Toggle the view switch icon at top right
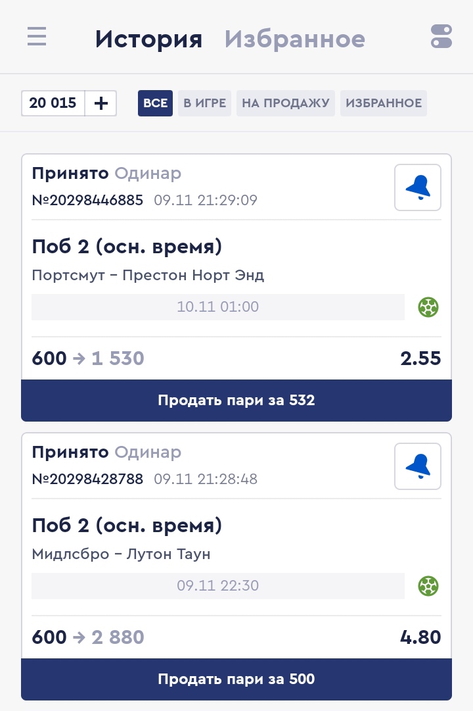 [441, 37]
